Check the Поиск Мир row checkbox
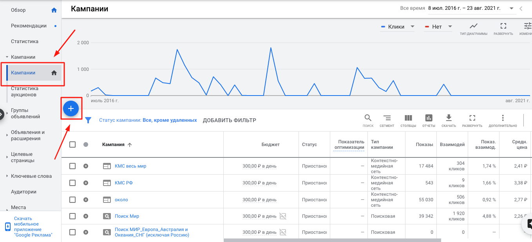 click(x=72, y=216)
